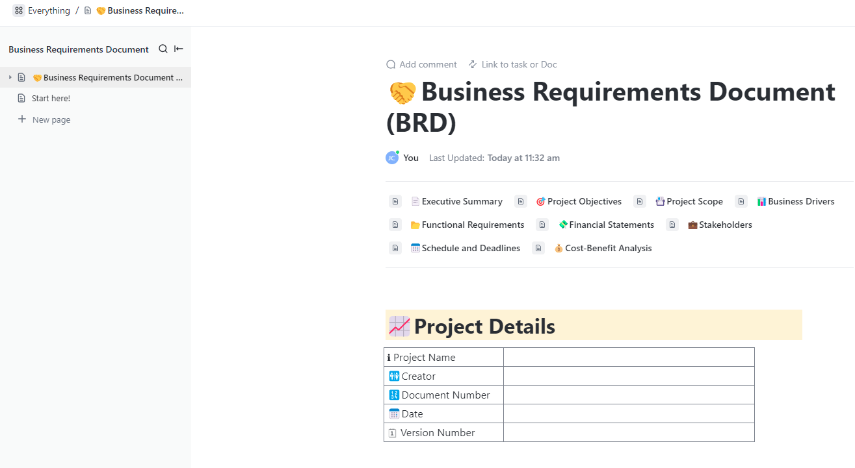Expand the Business Requirements Document tree item
This screenshot has width=855, height=468.
10,78
